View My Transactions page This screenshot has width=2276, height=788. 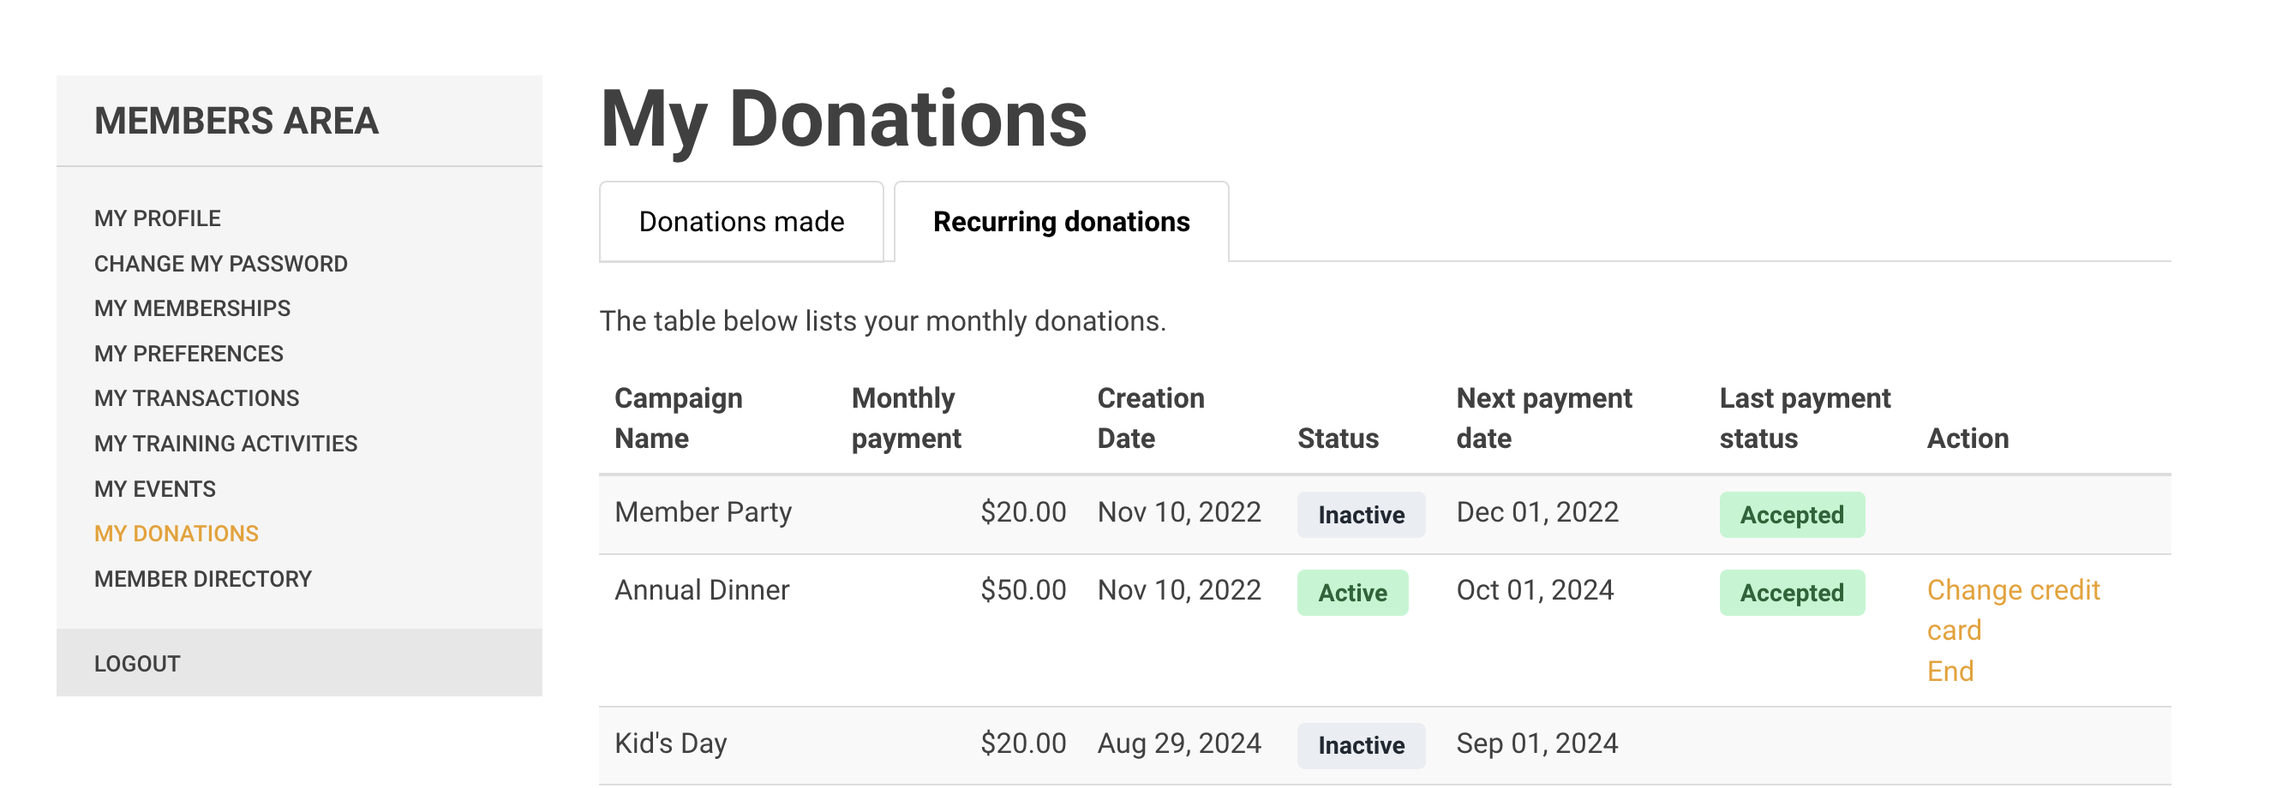(196, 398)
